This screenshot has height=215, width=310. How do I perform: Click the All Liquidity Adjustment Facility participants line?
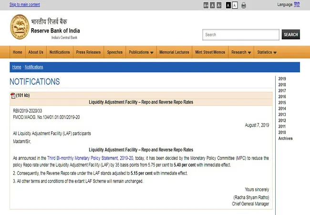pos(52,133)
